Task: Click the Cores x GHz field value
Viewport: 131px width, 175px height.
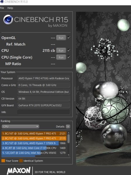Action: [x=44, y=85]
